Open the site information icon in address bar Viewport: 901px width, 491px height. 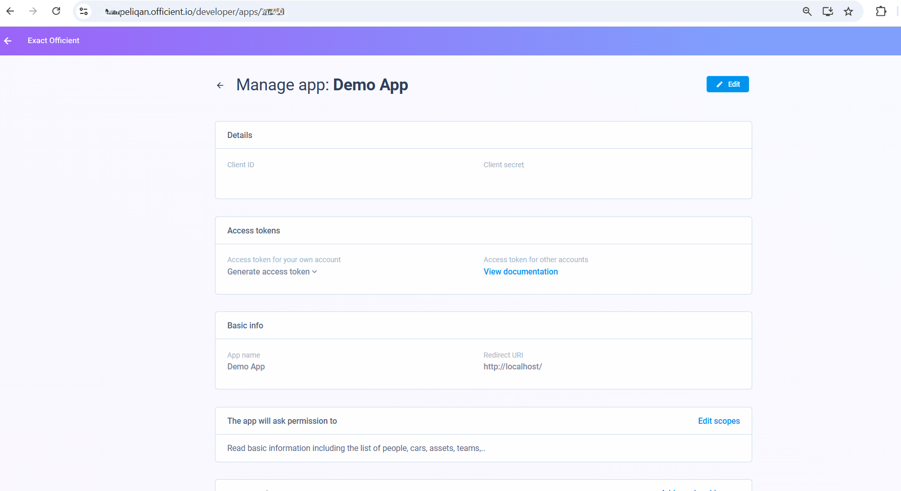[x=84, y=11]
